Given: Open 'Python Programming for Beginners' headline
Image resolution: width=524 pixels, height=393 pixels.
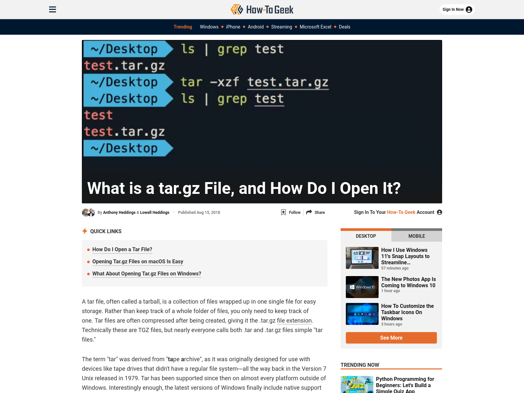Looking at the screenshot, I should tap(405, 385).
